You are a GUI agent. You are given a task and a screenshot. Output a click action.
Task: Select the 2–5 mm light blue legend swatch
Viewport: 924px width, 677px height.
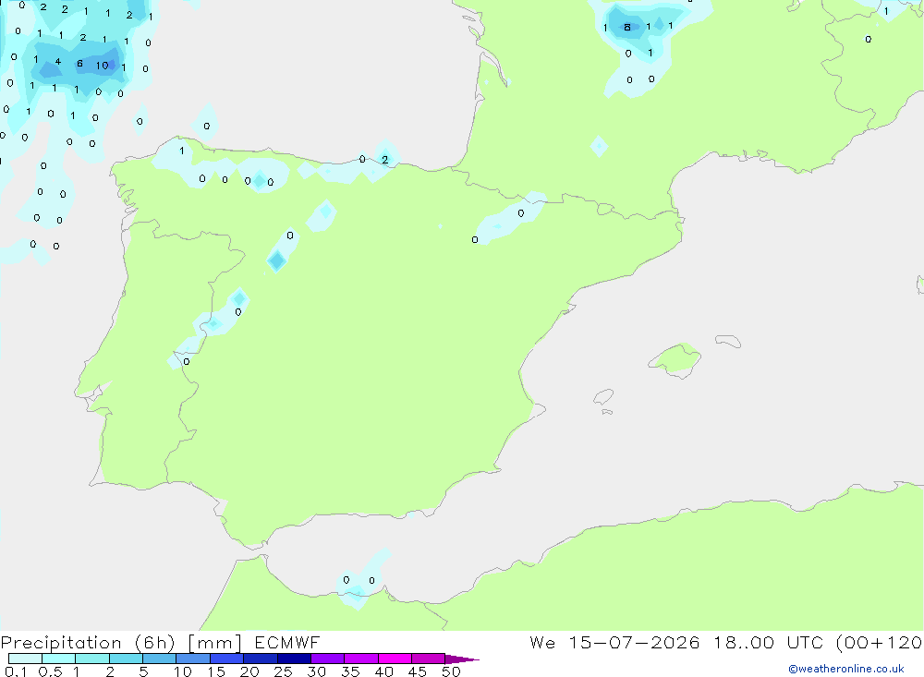tap(126, 659)
